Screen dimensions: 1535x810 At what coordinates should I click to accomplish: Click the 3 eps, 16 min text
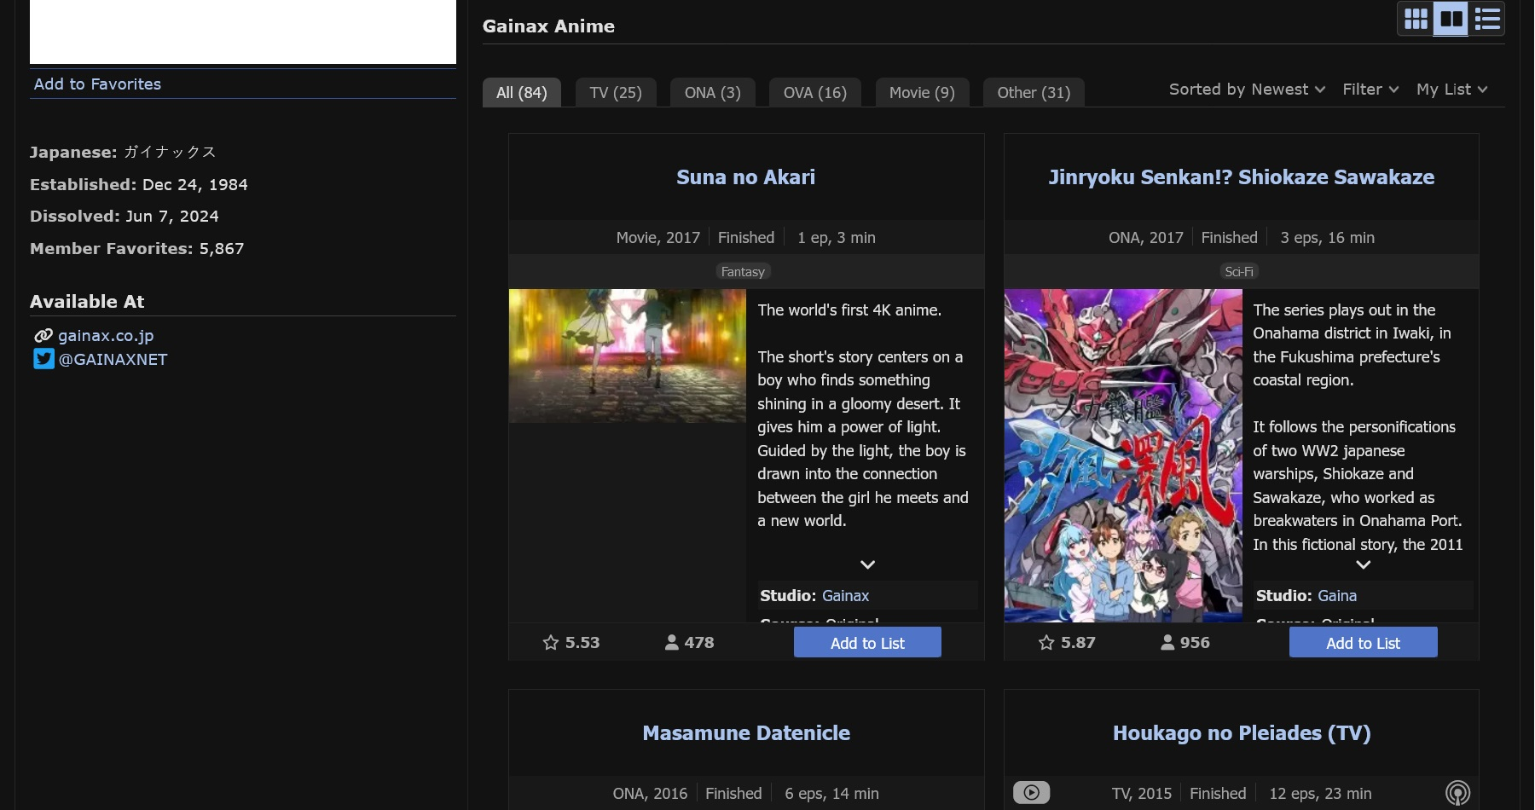click(x=1327, y=237)
